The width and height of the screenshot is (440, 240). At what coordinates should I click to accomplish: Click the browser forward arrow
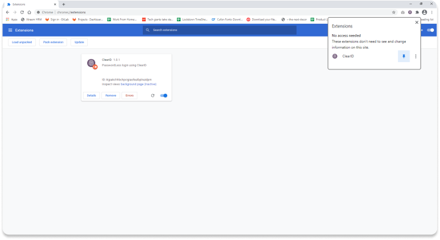click(x=15, y=12)
